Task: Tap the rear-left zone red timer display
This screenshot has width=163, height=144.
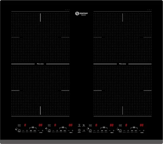Action: click(x=71, y=125)
